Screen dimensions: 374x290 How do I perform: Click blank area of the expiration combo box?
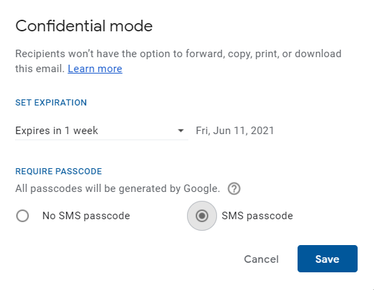click(137, 131)
